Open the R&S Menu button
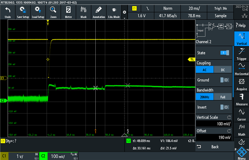Screen dimensions: 249x160 click(242, 153)
